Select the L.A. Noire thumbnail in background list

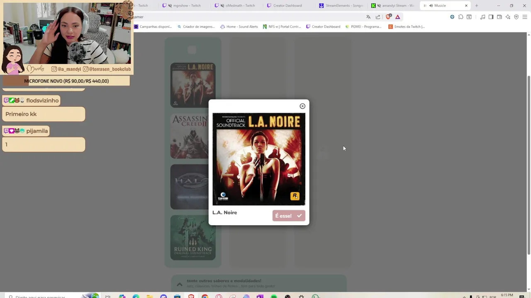(x=193, y=85)
